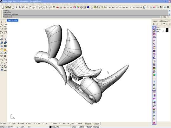Click the black layer color swatch, bottom row
This screenshot has height=128, width=171.
[167, 31]
